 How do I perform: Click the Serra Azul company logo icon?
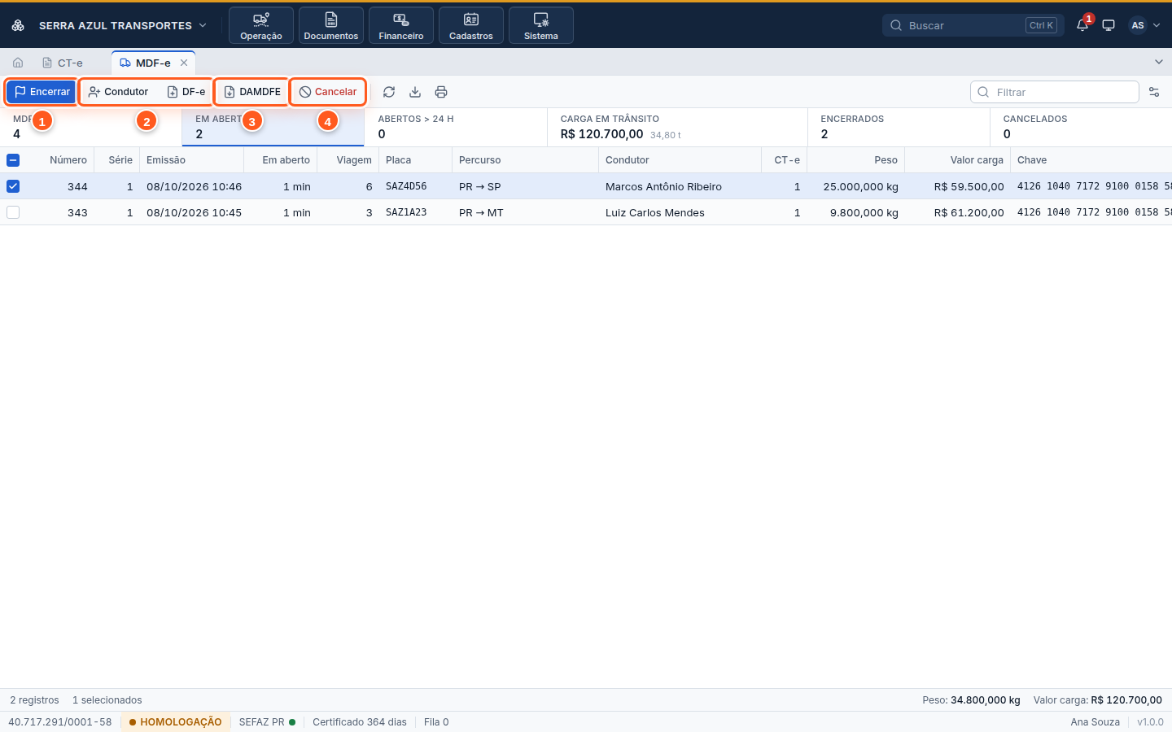(x=18, y=25)
